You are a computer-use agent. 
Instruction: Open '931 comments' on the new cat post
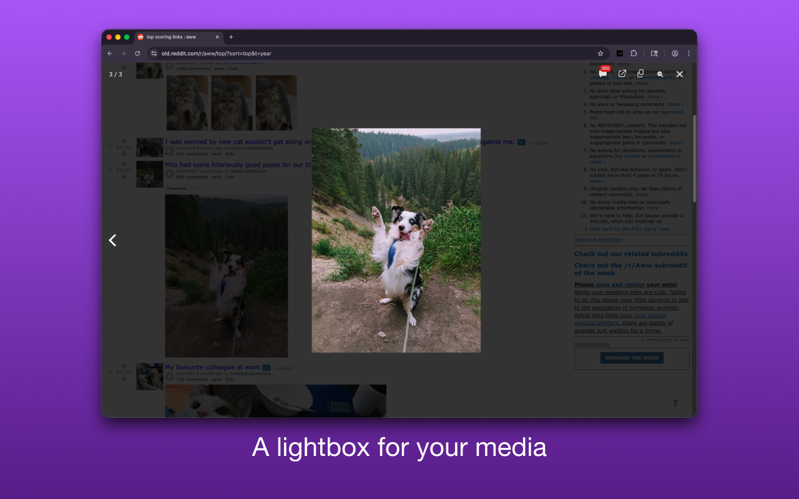point(192,153)
